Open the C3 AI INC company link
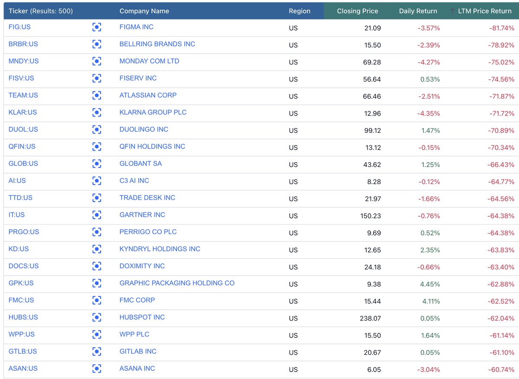Viewport: 519px width, 379px height. 134,180
